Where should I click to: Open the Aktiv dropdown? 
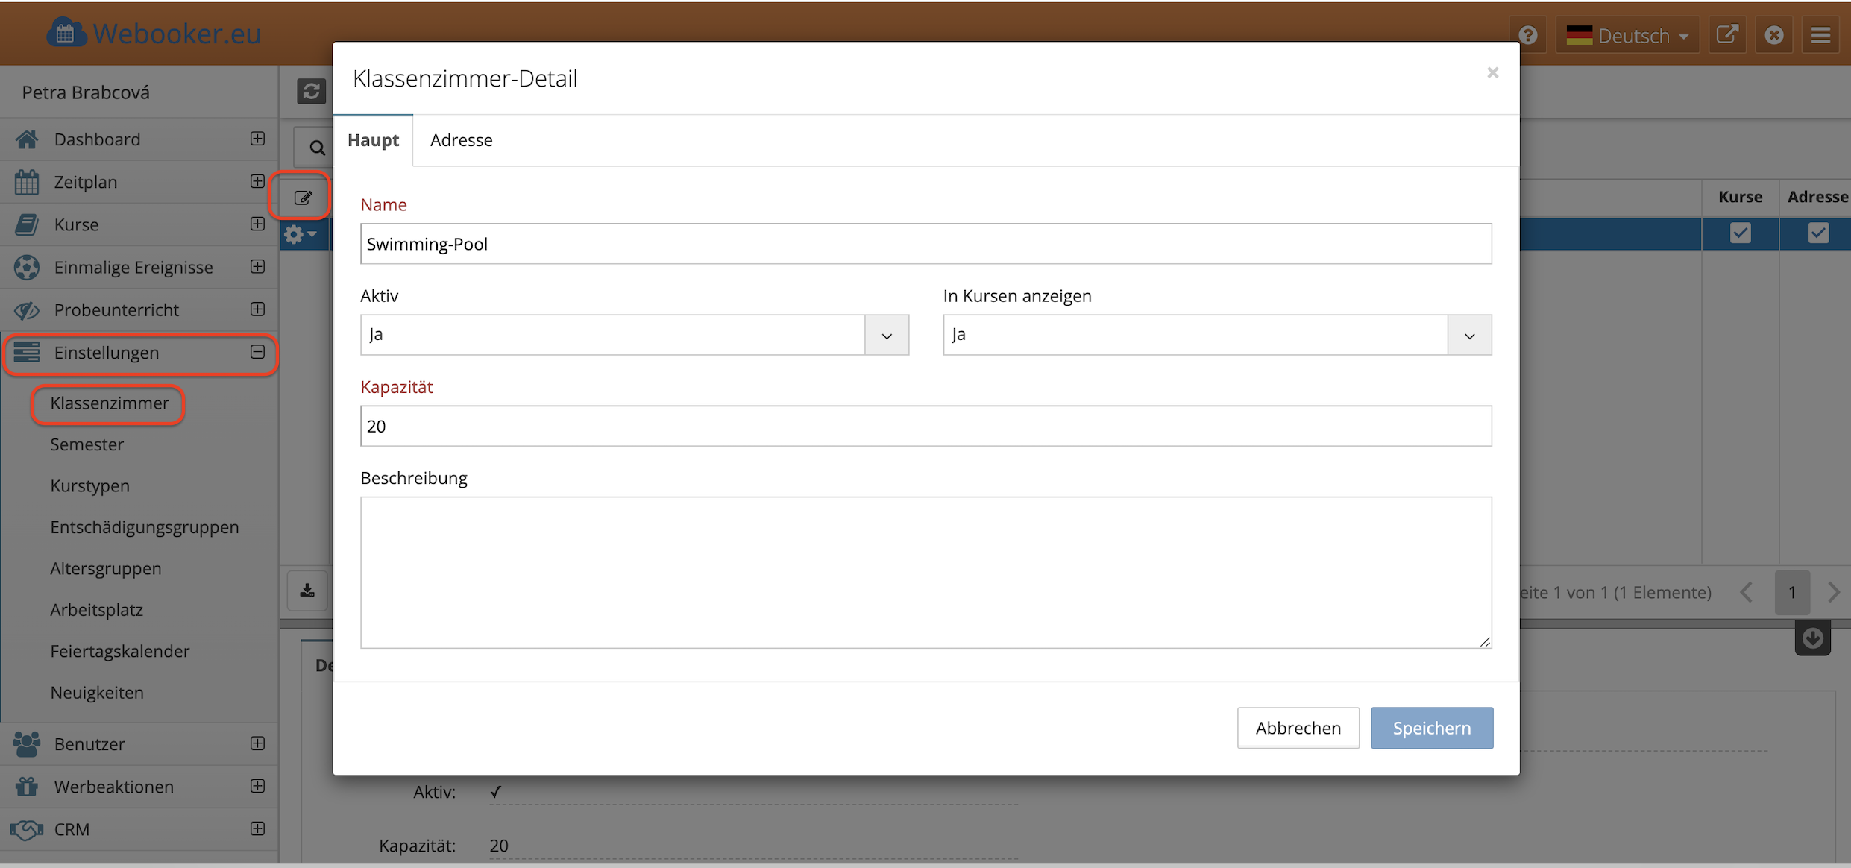click(x=634, y=335)
